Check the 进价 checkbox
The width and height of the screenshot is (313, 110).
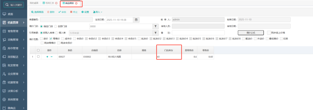41,39
